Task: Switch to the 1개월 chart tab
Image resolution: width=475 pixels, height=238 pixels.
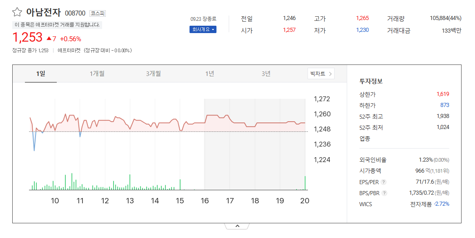Action: 97,73
